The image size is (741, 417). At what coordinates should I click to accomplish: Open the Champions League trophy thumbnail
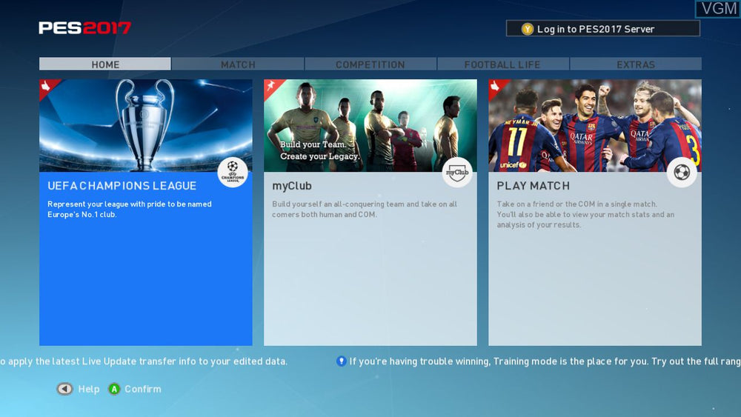click(145, 126)
